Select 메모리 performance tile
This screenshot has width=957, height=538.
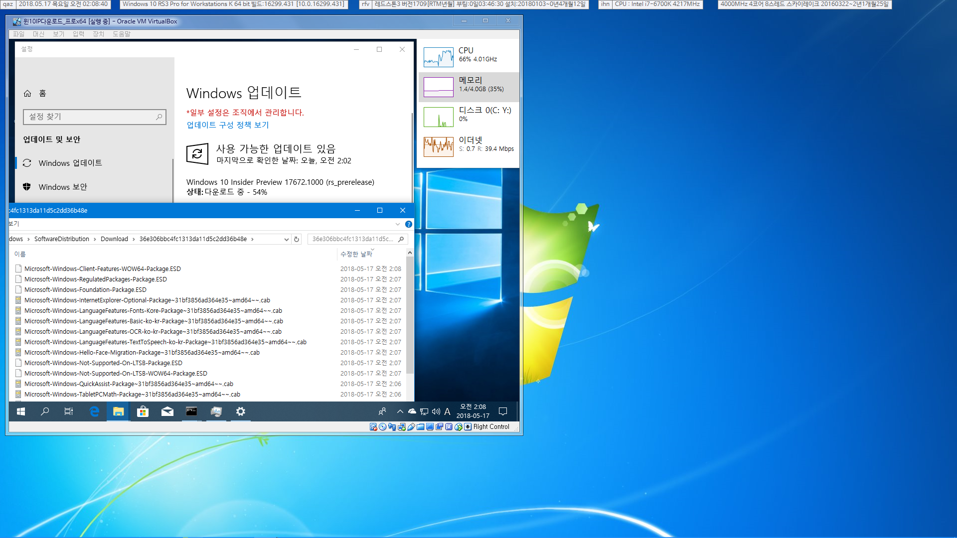pyautogui.click(x=469, y=87)
